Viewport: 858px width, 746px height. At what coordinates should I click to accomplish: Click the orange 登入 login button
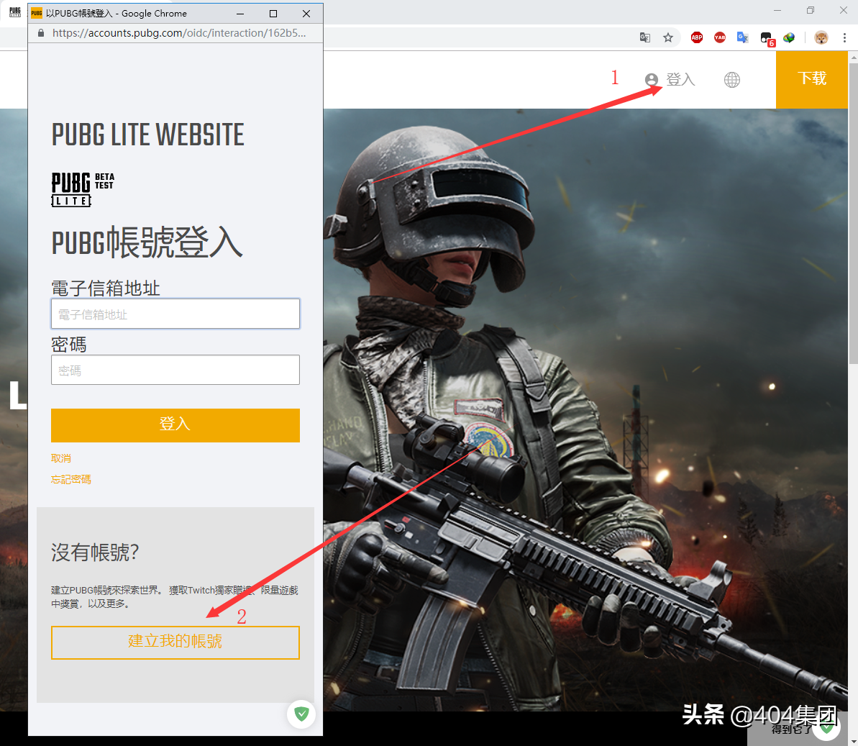tap(175, 425)
